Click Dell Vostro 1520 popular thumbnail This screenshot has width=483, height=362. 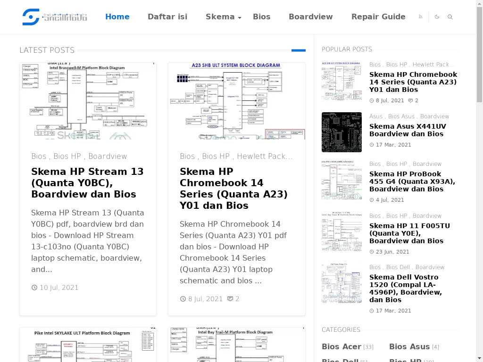(x=341, y=283)
